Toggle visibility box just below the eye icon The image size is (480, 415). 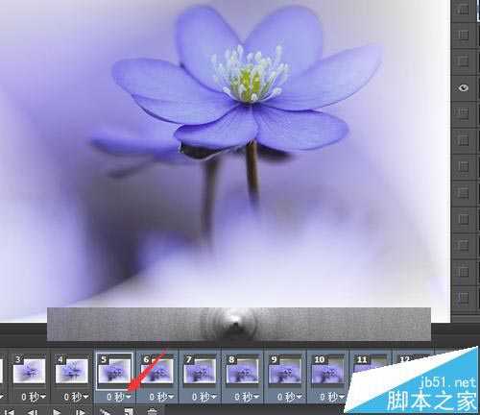pyautogui.click(x=463, y=113)
